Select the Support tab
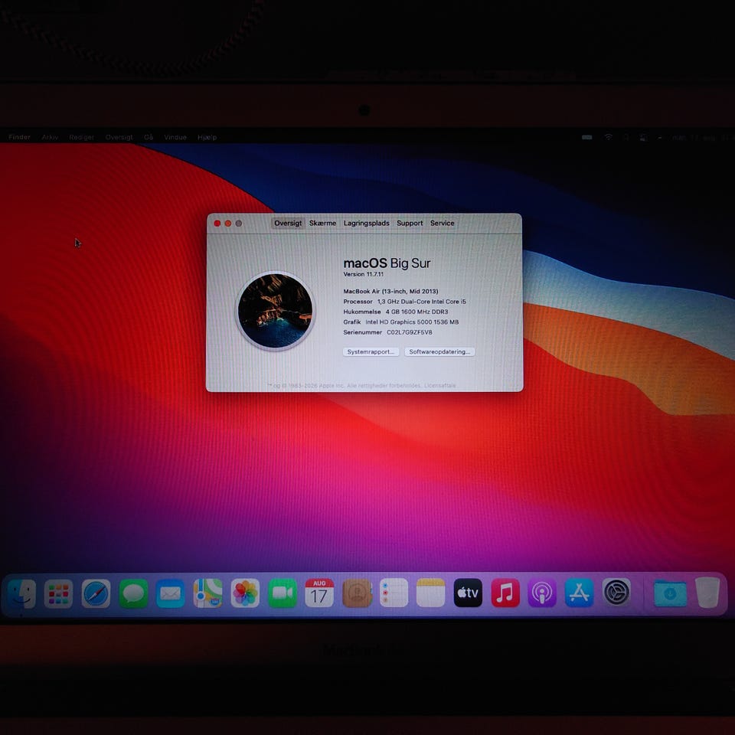The width and height of the screenshot is (735, 735). pos(410,223)
